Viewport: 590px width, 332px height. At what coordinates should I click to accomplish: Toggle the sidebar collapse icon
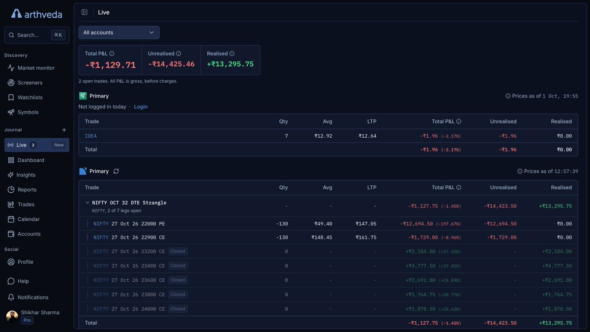[x=85, y=12]
